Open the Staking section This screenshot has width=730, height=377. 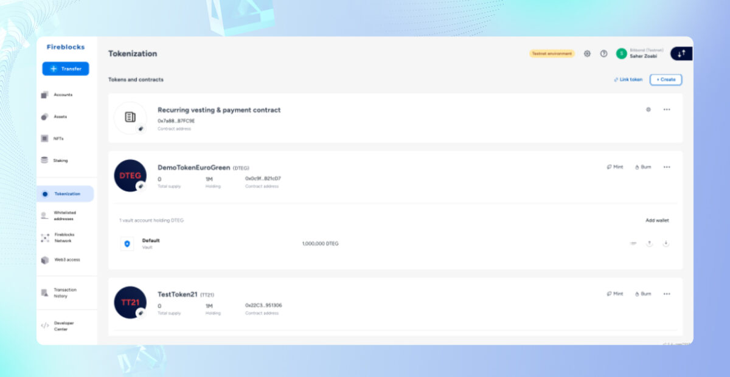61,160
